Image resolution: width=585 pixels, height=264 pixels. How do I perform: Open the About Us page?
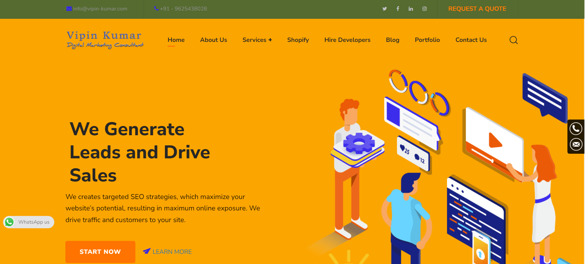coord(213,40)
